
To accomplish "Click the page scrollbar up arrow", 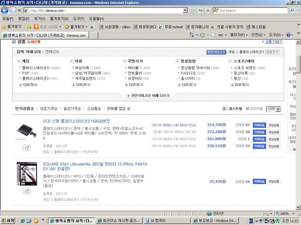I will (x=298, y=42).
